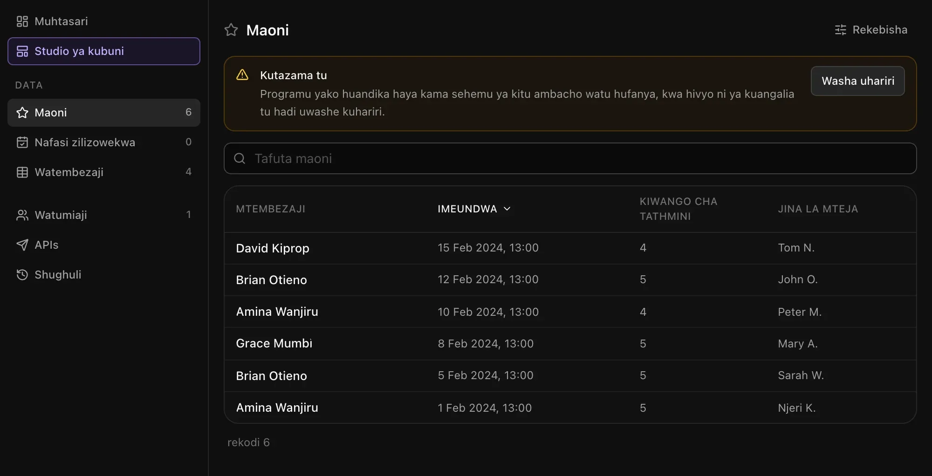The width and height of the screenshot is (932, 476).
Task: Click the users icon for Watumiaji
Action: coord(22,215)
